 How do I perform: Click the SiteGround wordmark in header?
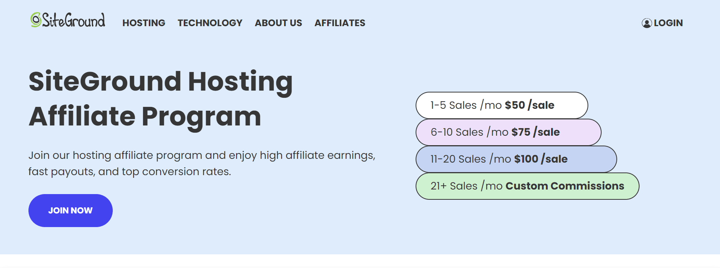74,20
